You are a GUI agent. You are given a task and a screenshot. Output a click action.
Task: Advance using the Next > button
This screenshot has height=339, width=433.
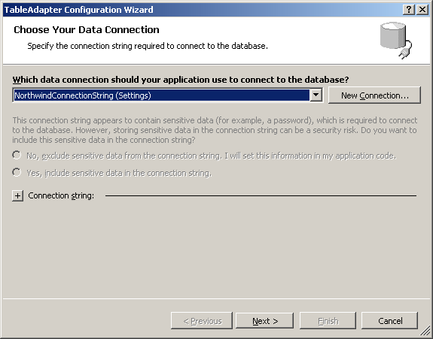(264, 321)
